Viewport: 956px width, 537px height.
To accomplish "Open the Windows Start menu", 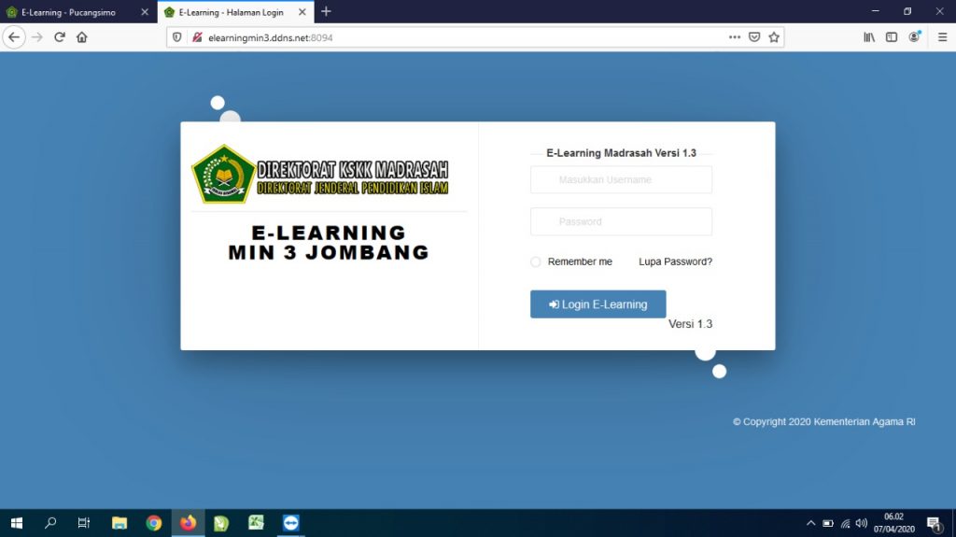I will (16, 523).
